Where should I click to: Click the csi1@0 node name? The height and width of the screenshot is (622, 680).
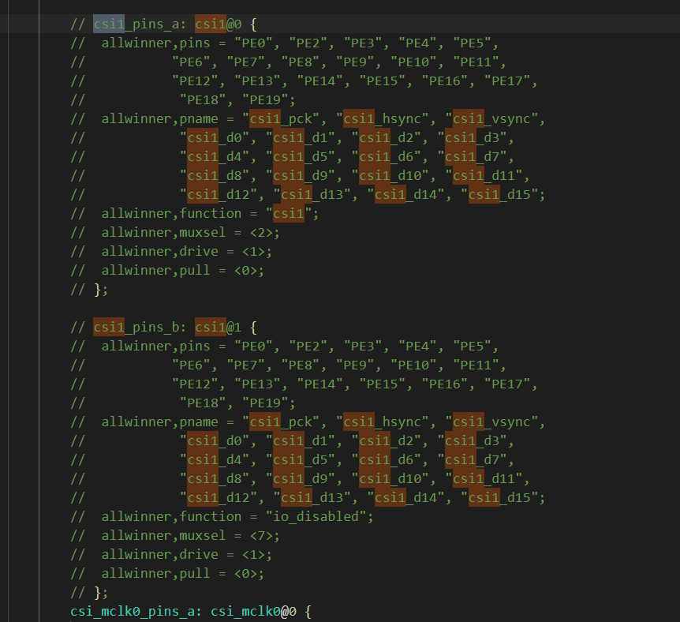pyautogui.click(x=219, y=24)
